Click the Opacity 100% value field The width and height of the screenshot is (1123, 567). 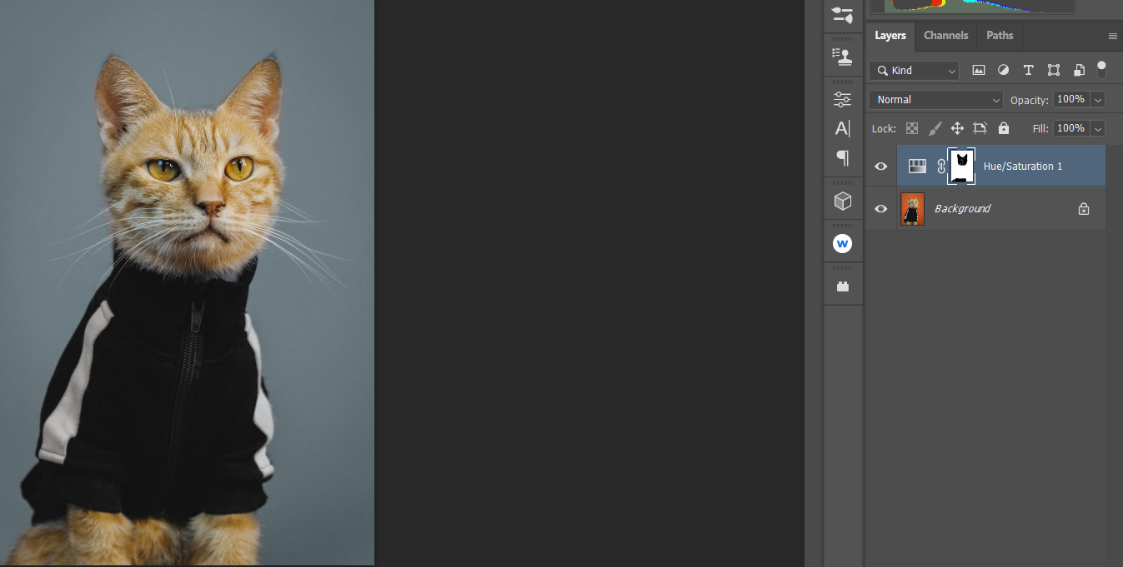point(1071,100)
